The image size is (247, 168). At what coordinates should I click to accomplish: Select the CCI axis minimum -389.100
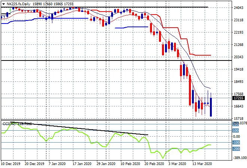click(x=240, y=158)
